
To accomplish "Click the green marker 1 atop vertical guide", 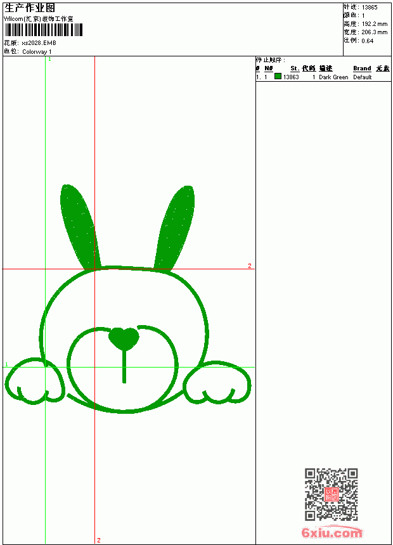I will 49,59.
